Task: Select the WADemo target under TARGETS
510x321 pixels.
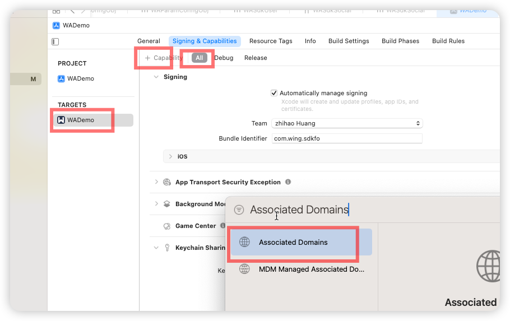Action: pyautogui.click(x=93, y=120)
